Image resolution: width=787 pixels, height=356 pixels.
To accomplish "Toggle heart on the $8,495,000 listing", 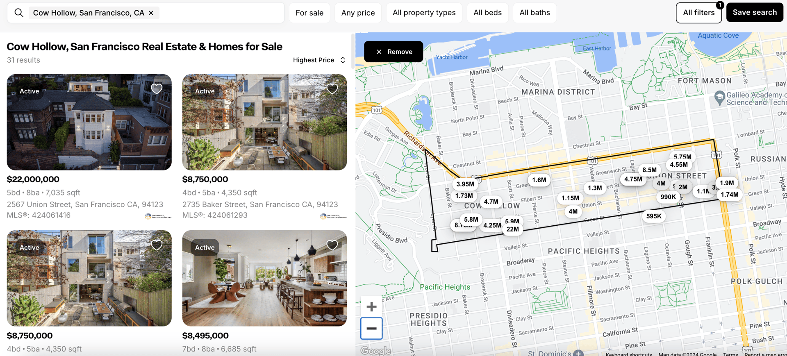I will tap(332, 245).
